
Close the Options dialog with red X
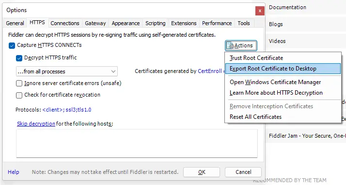[x=260, y=11]
